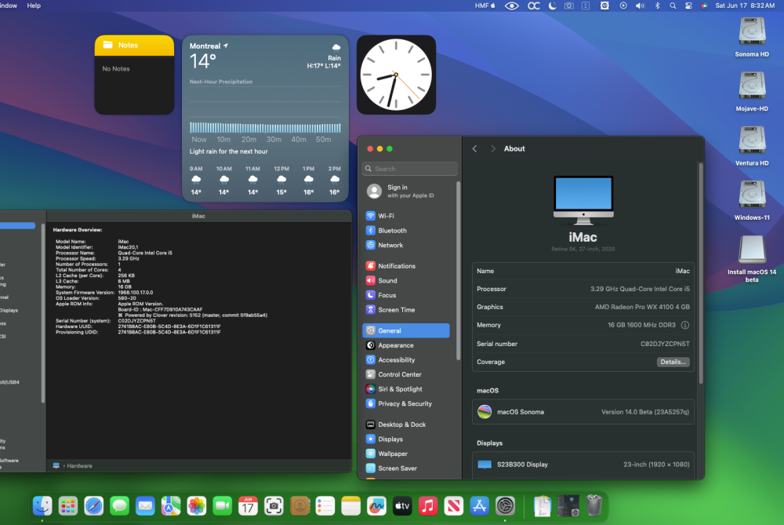Select Focus in Settings sidebar
The height and width of the screenshot is (525, 784).
(406, 295)
